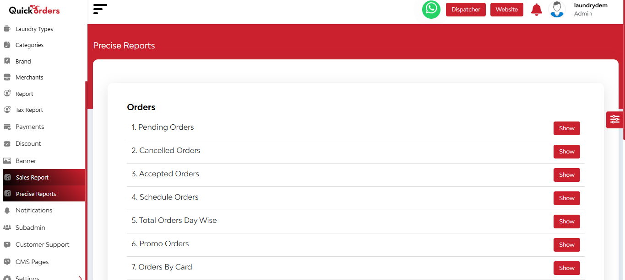Show Accepted Orders report
Image resolution: width=625 pixels, height=280 pixels.
[566, 175]
